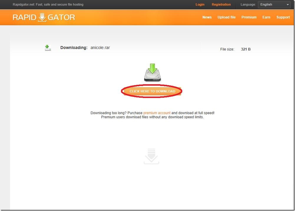Click the RAPID text in header logo
This screenshot has width=295, height=211.
[24, 17]
